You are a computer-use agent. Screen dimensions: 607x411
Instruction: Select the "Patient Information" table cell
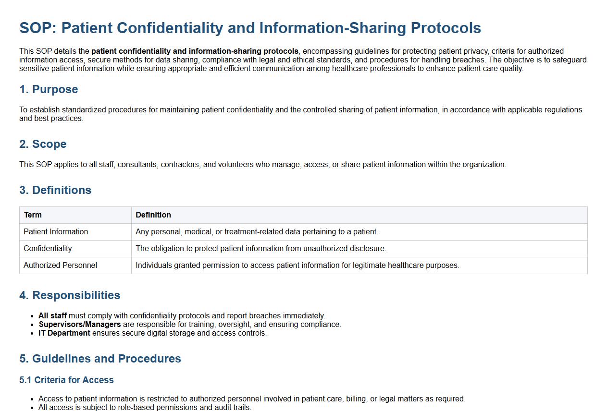(x=56, y=232)
